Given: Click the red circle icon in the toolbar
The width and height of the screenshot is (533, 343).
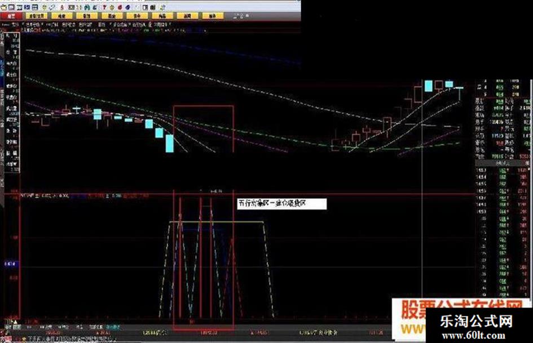Looking at the screenshot, I should (120, 7).
